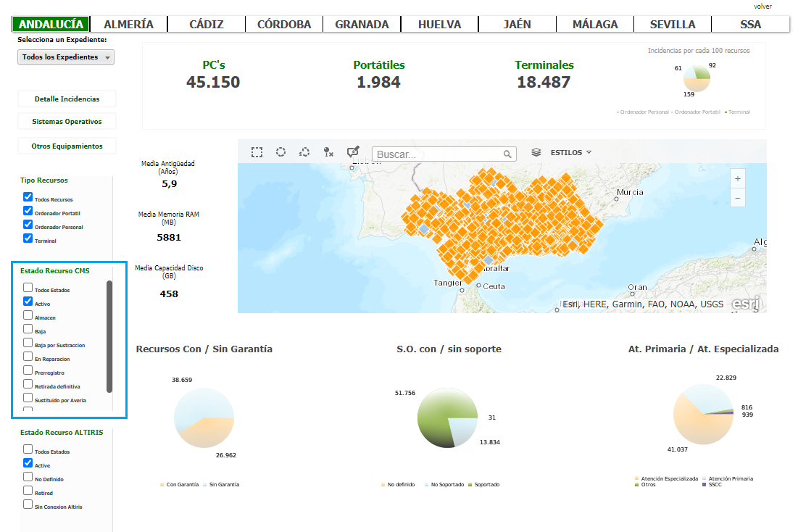
Task: Click the Estado Recurso CMS list scrollbar
Action: [x=109, y=336]
